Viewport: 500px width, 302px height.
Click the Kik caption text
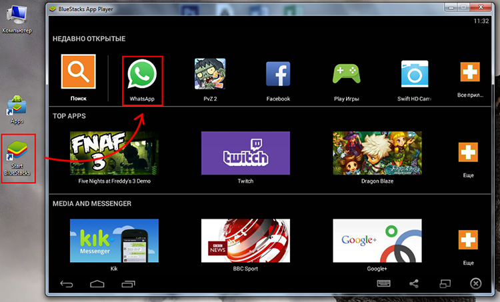pyautogui.click(x=114, y=269)
